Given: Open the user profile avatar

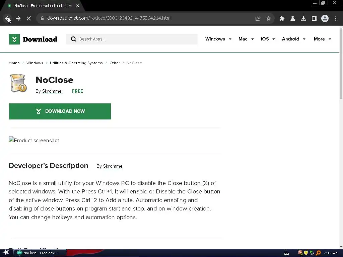Looking at the screenshot, I should click(325, 18).
